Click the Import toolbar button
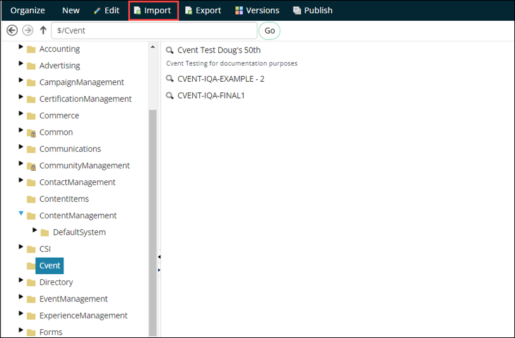Viewport: 515px width, 338px height. [x=152, y=11]
